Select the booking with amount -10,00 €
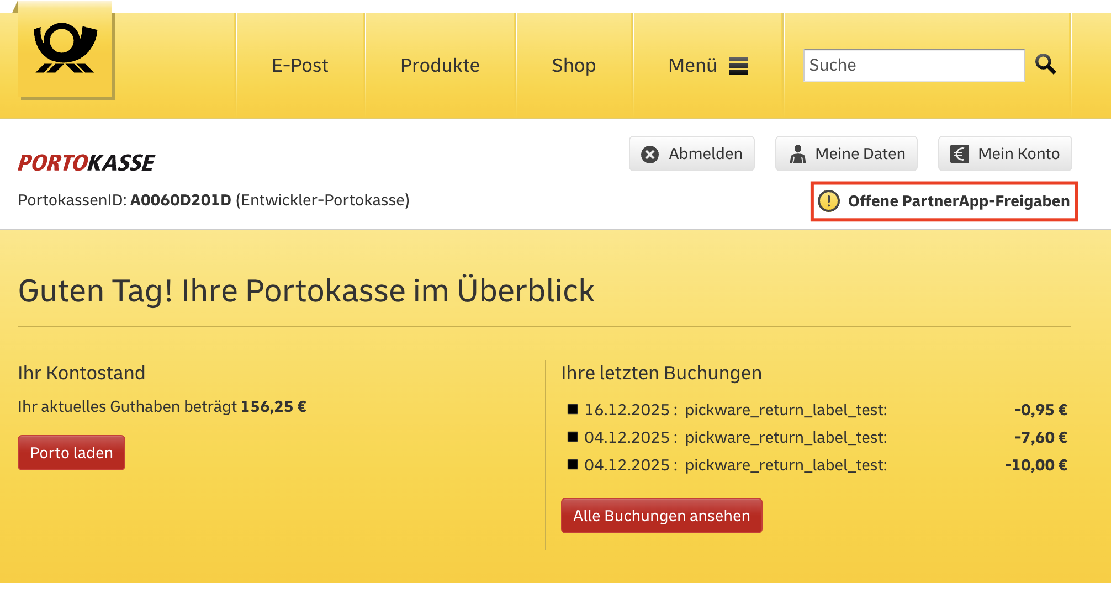 coord(735,465)
